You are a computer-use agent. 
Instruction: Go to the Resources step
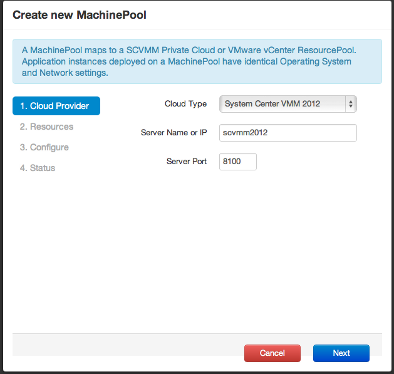pyautogui.click(x=46, y=127)
